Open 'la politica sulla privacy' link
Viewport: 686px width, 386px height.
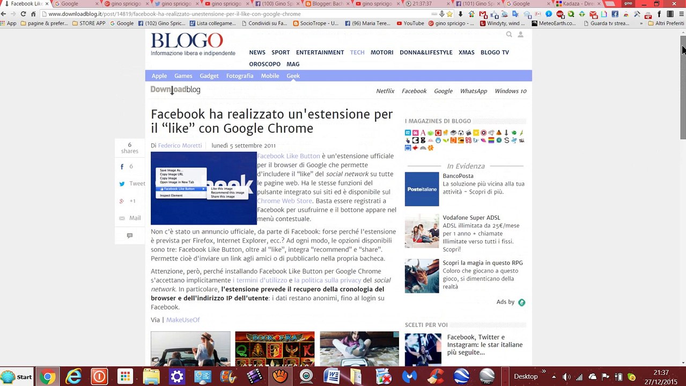[327, 280]
